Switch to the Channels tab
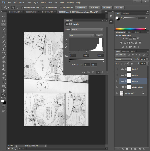This screenshot has height=151, width=150. click(x=126, y=51)
